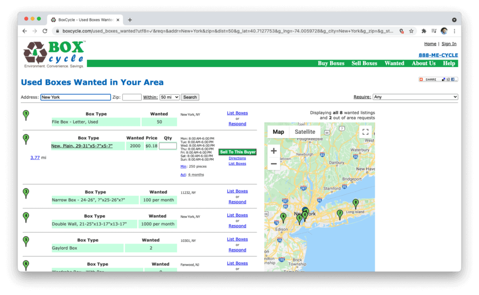Click the Act link in listing 2

point(183,175)
